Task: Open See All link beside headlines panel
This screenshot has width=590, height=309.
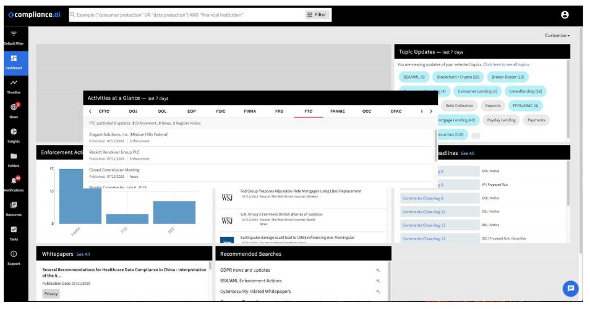Action: tap(468, 154)
